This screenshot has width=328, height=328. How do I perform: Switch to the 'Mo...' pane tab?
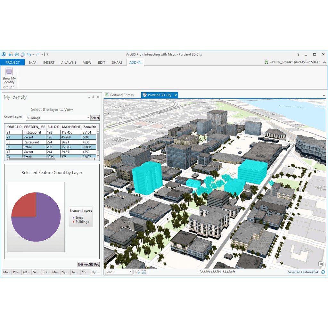pyautogui.click(x=7, y=272)
